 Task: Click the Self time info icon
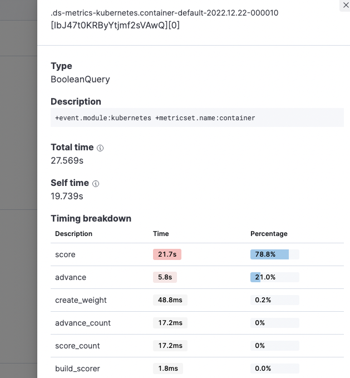pyautogui.click(x=96, y=184)
